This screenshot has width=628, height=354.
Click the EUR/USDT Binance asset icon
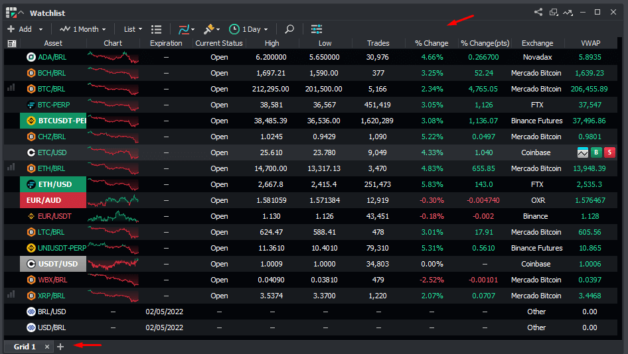[x=31, y=216]
